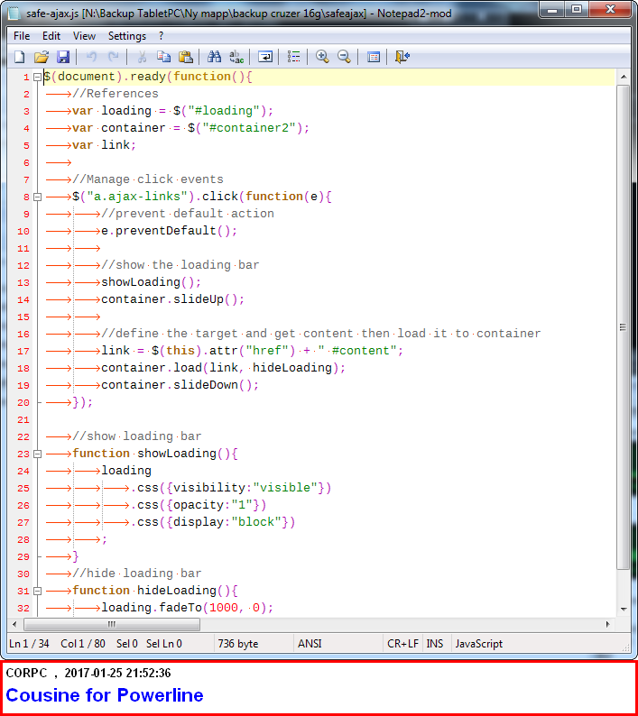This screenshot has width=638, height=716.
Task: Click the Zoom In magnifier icon
Action: point(322,57)
